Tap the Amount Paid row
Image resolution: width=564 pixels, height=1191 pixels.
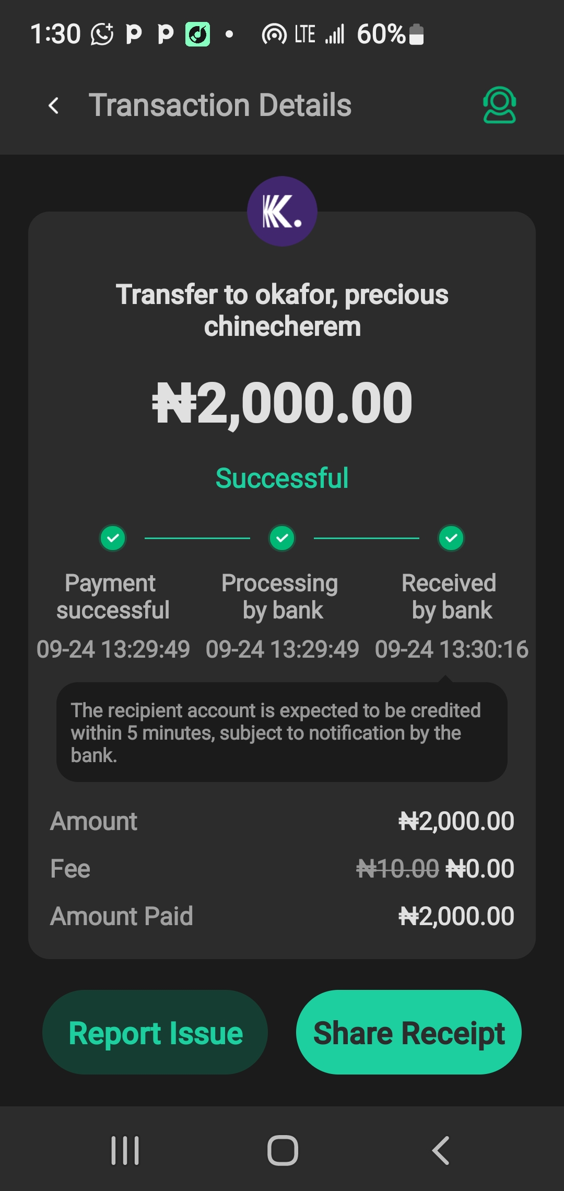282,916
